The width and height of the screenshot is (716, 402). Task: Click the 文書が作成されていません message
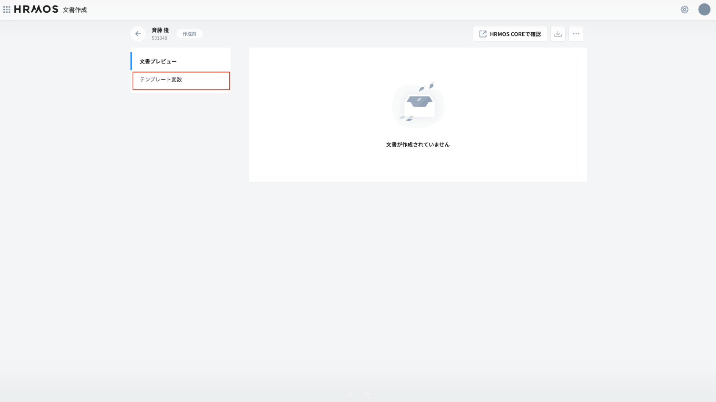click(x=418, y=144)
